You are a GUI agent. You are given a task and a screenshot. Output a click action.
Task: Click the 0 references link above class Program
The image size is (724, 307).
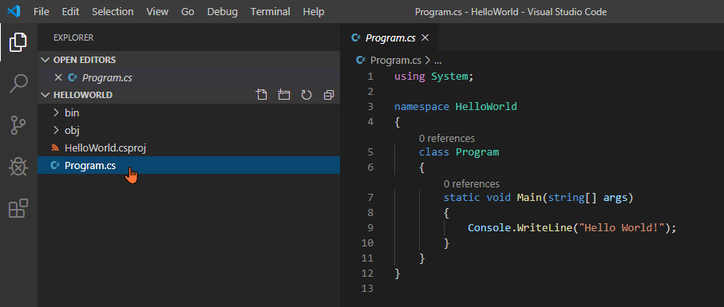click(446, 138)
